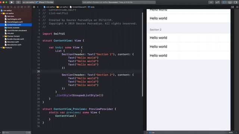Screen dimensions: 239x134
Task: Toggle the inspectors panel visibility
Action: (236, 2)
